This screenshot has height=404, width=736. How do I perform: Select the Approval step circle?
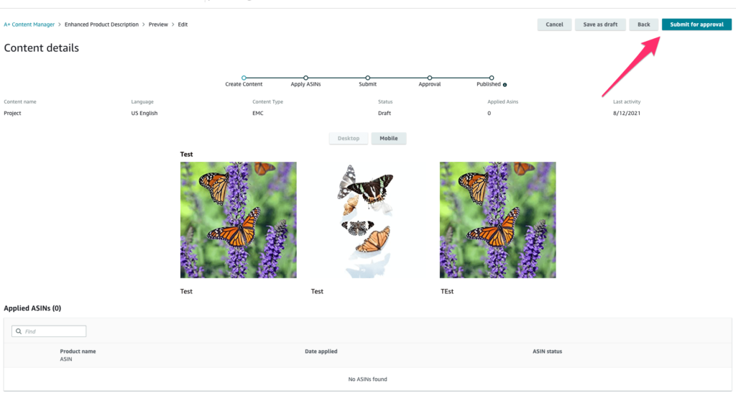tap(430, 78)
